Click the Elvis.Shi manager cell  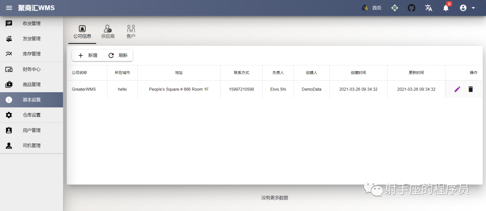[278, 89]
